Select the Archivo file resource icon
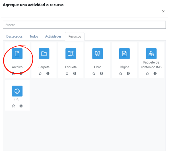 point(17,54)
